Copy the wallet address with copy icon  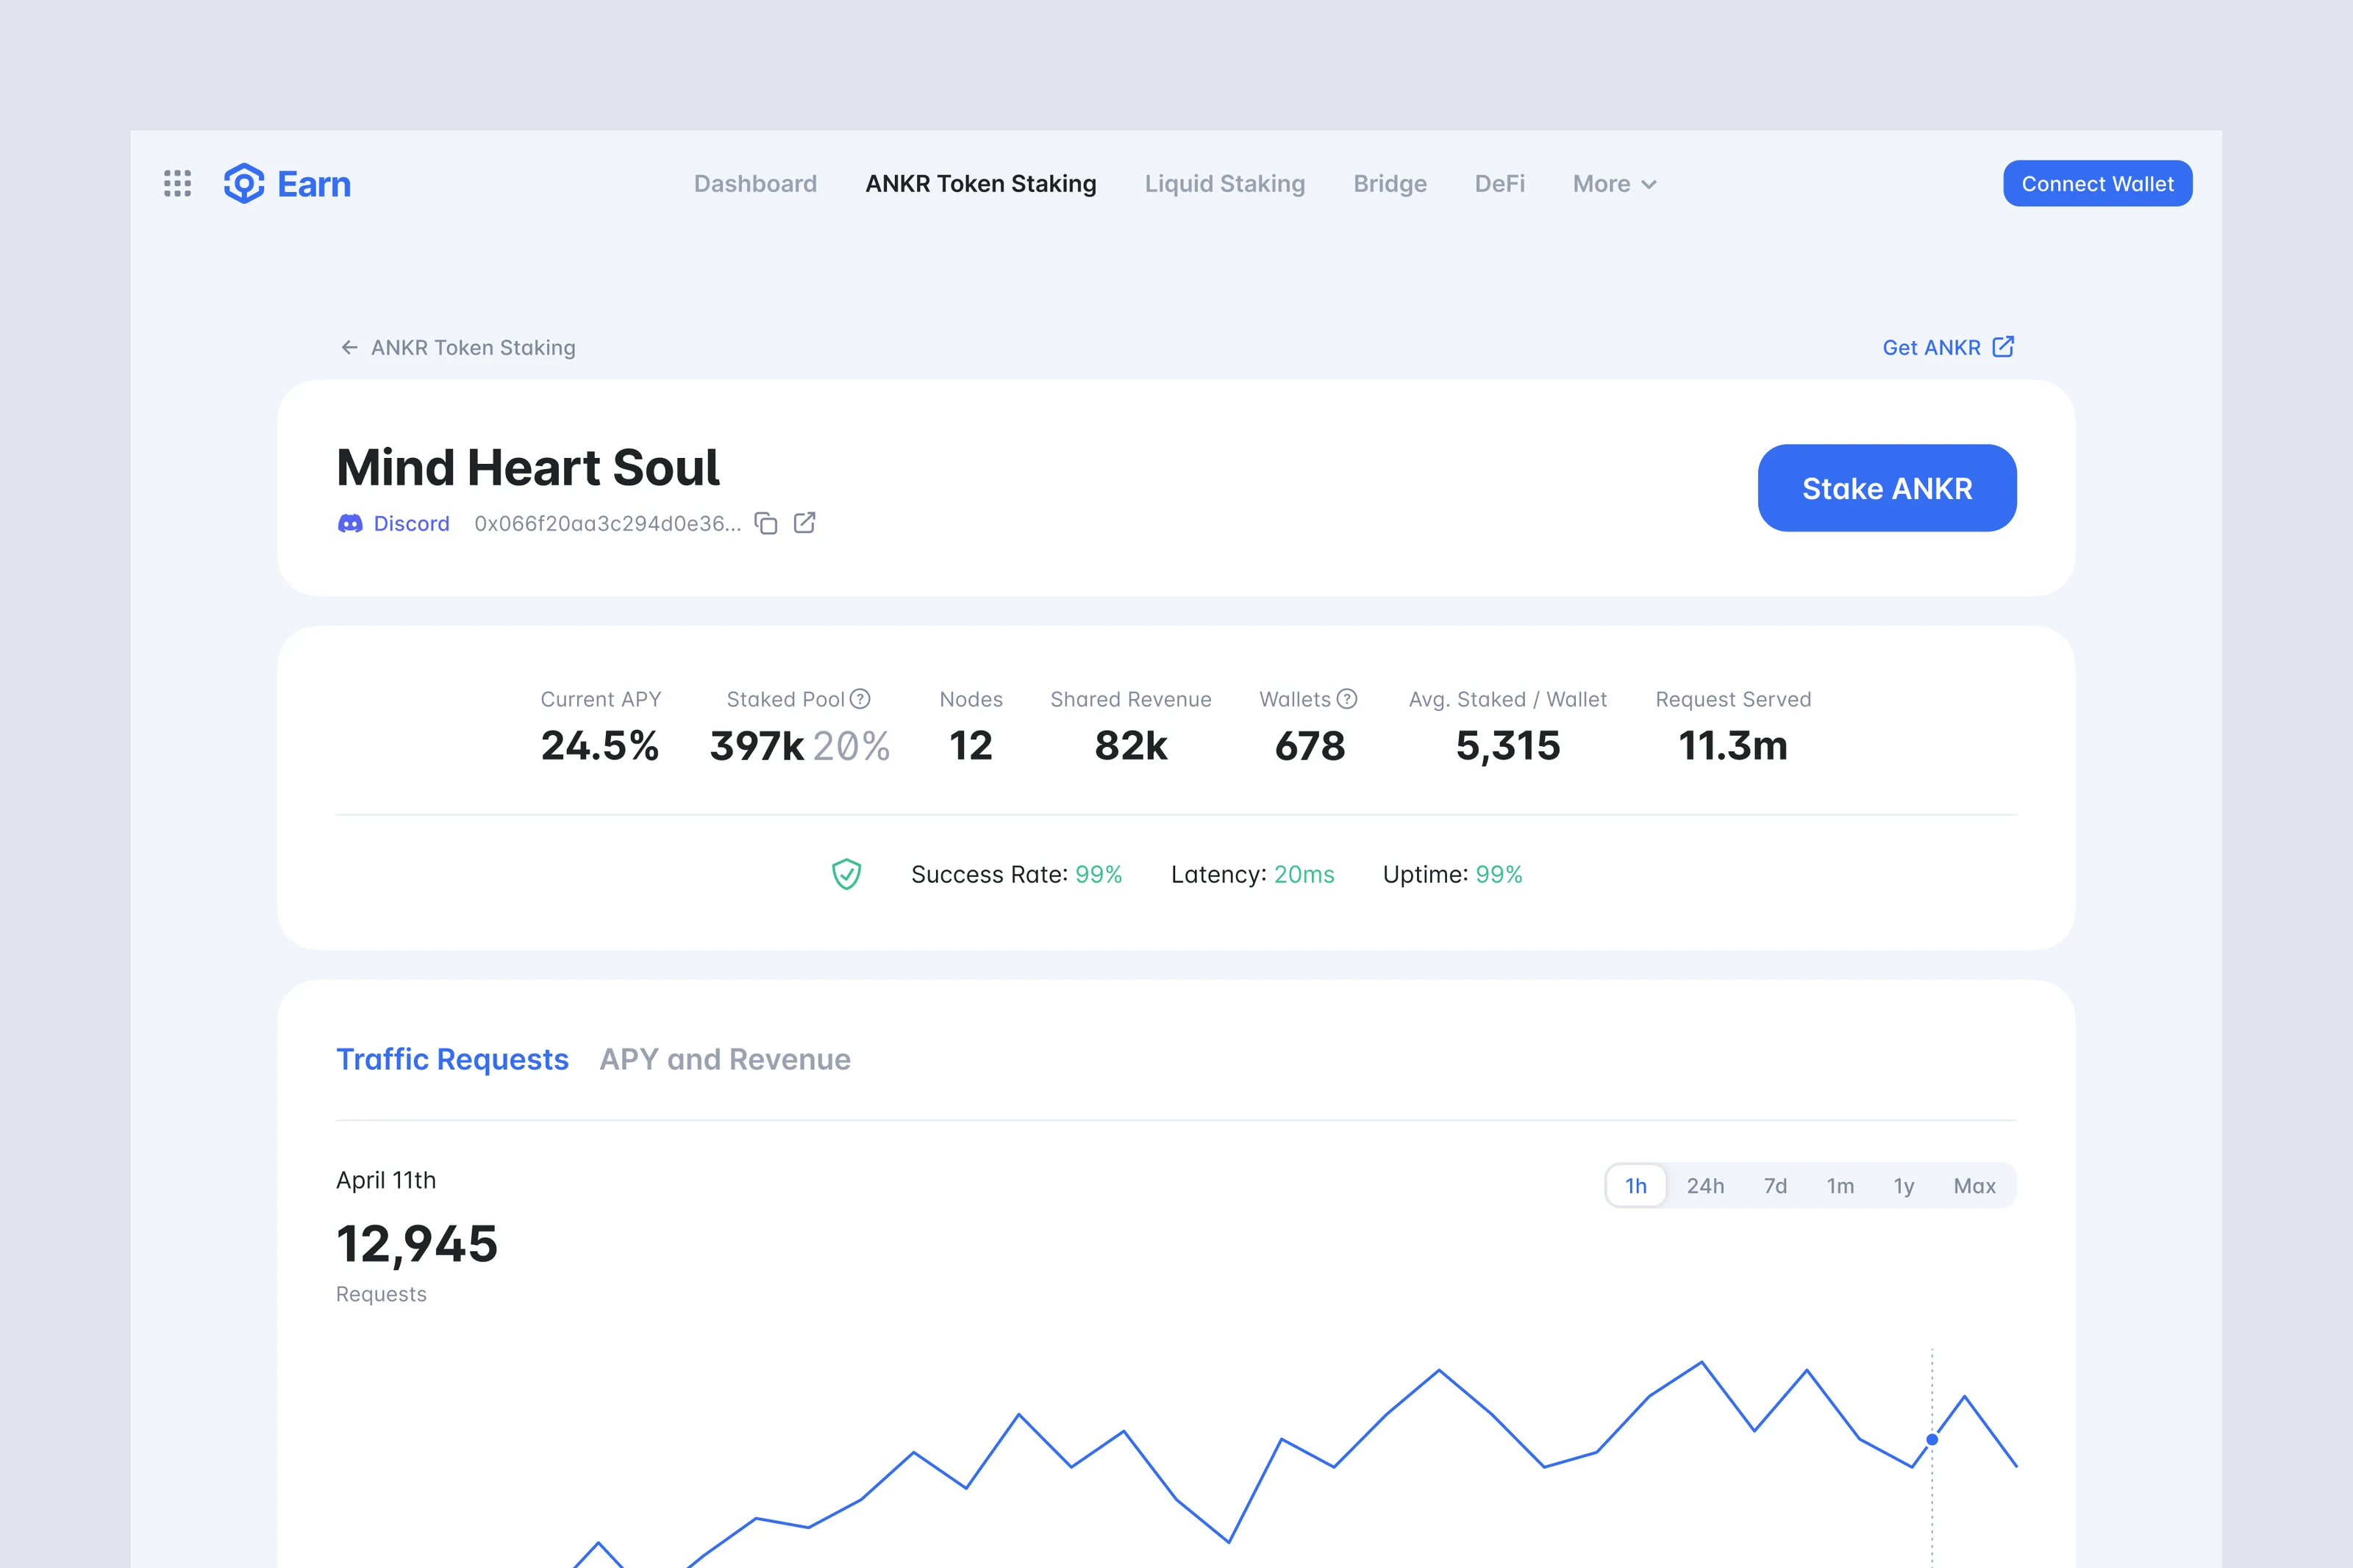pyautogui.click(x=766, y=523)
